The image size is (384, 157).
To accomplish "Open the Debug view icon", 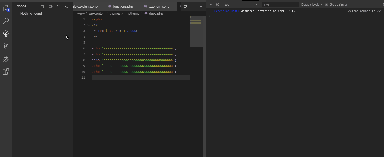I will click(x=6, y=59).
